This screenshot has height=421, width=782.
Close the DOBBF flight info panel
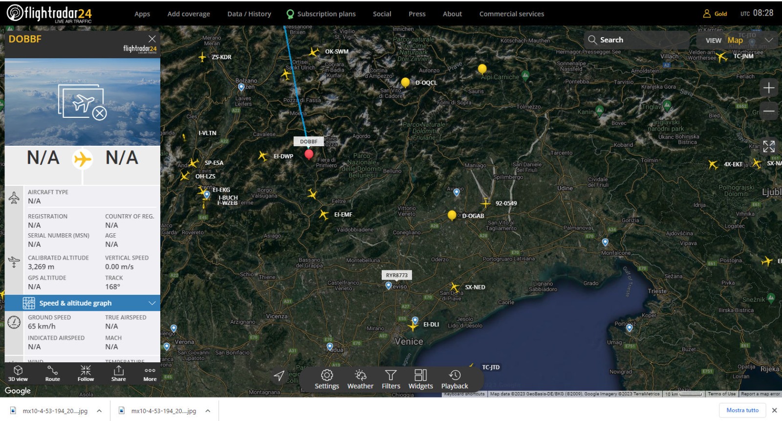coord(152,39)
